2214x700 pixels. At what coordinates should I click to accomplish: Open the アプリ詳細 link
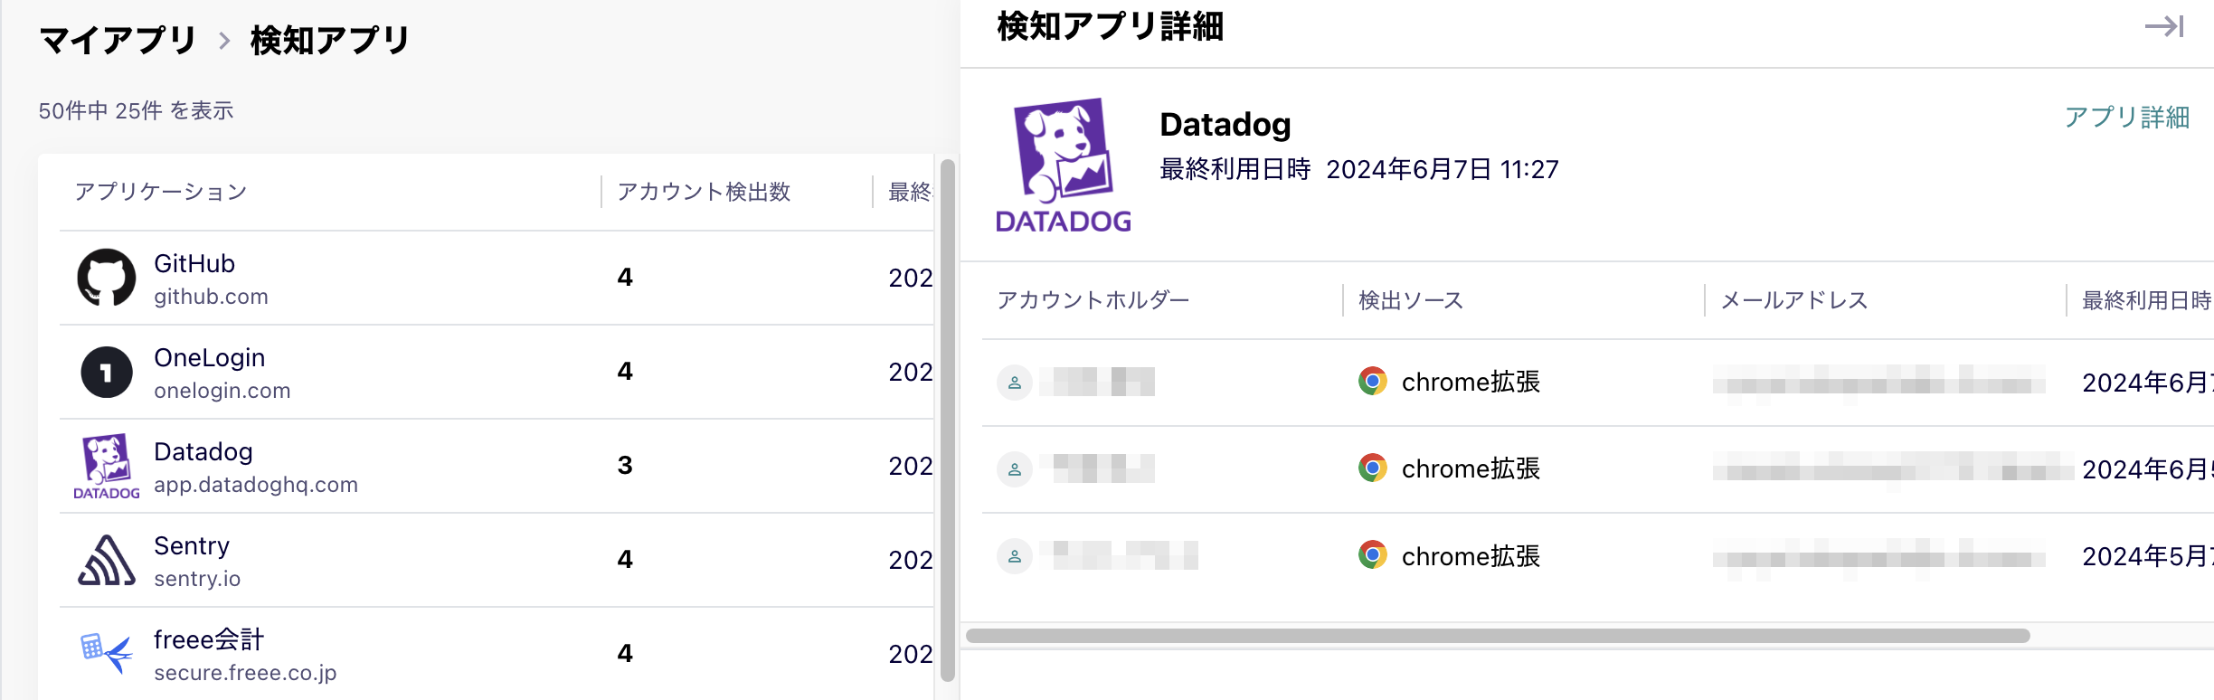pyautogui.click(x=2126, y=118)
